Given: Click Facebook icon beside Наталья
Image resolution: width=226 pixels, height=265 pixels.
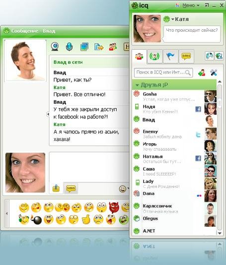Looking at the screenshot, I should (198, 159).
